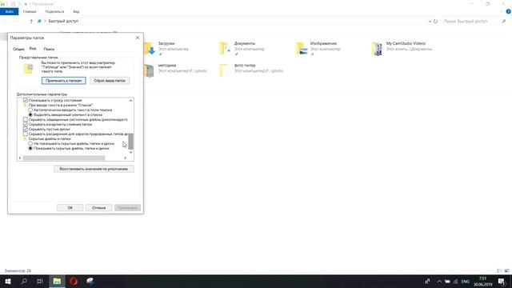Viewport: 512px width, 288px height.
Task: Switch to Поиск tab in dialog
Action: point(49,49)
